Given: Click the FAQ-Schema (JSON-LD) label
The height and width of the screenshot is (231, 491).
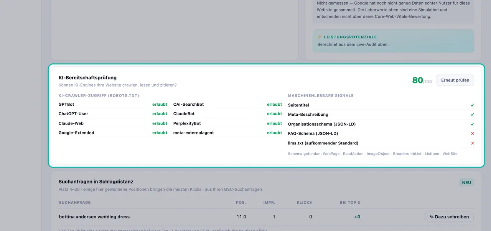Looking at the screenshot, I should [313, 134].
